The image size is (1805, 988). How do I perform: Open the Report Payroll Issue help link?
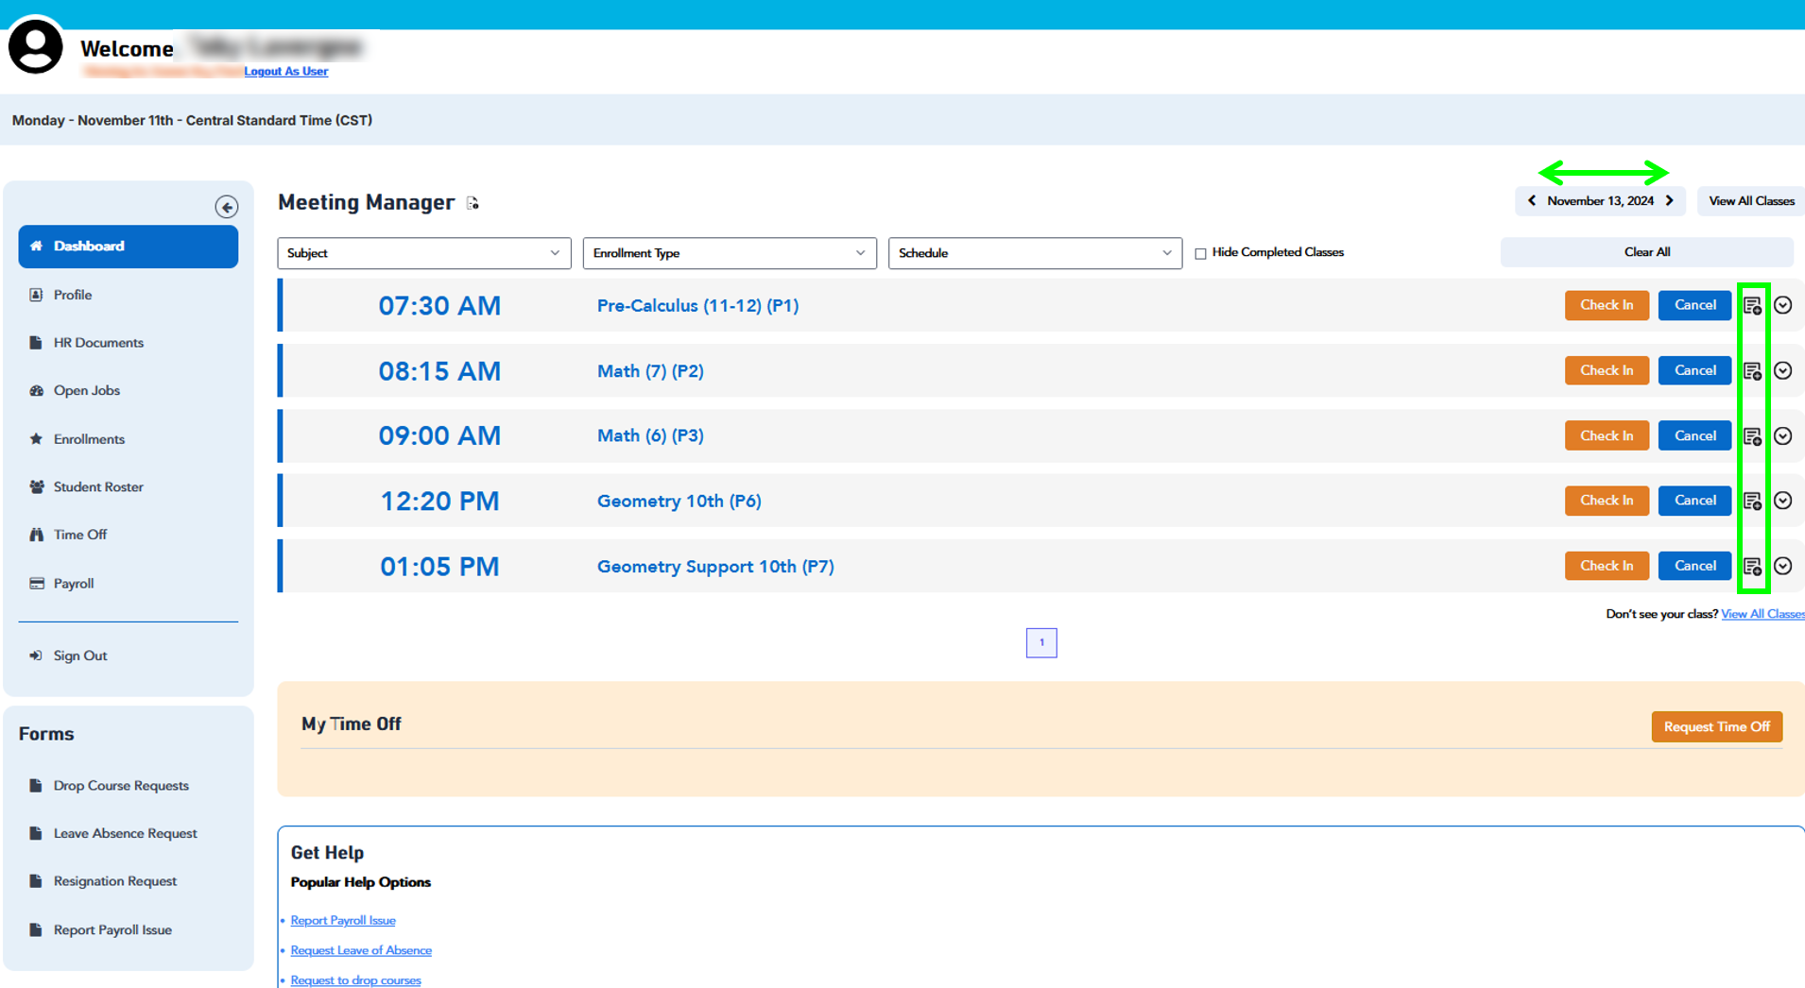pos(343,920)
